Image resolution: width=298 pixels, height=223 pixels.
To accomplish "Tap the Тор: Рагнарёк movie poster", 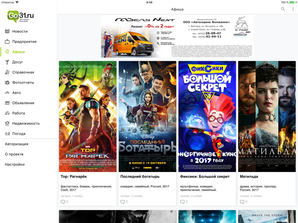I will [88, 117].
